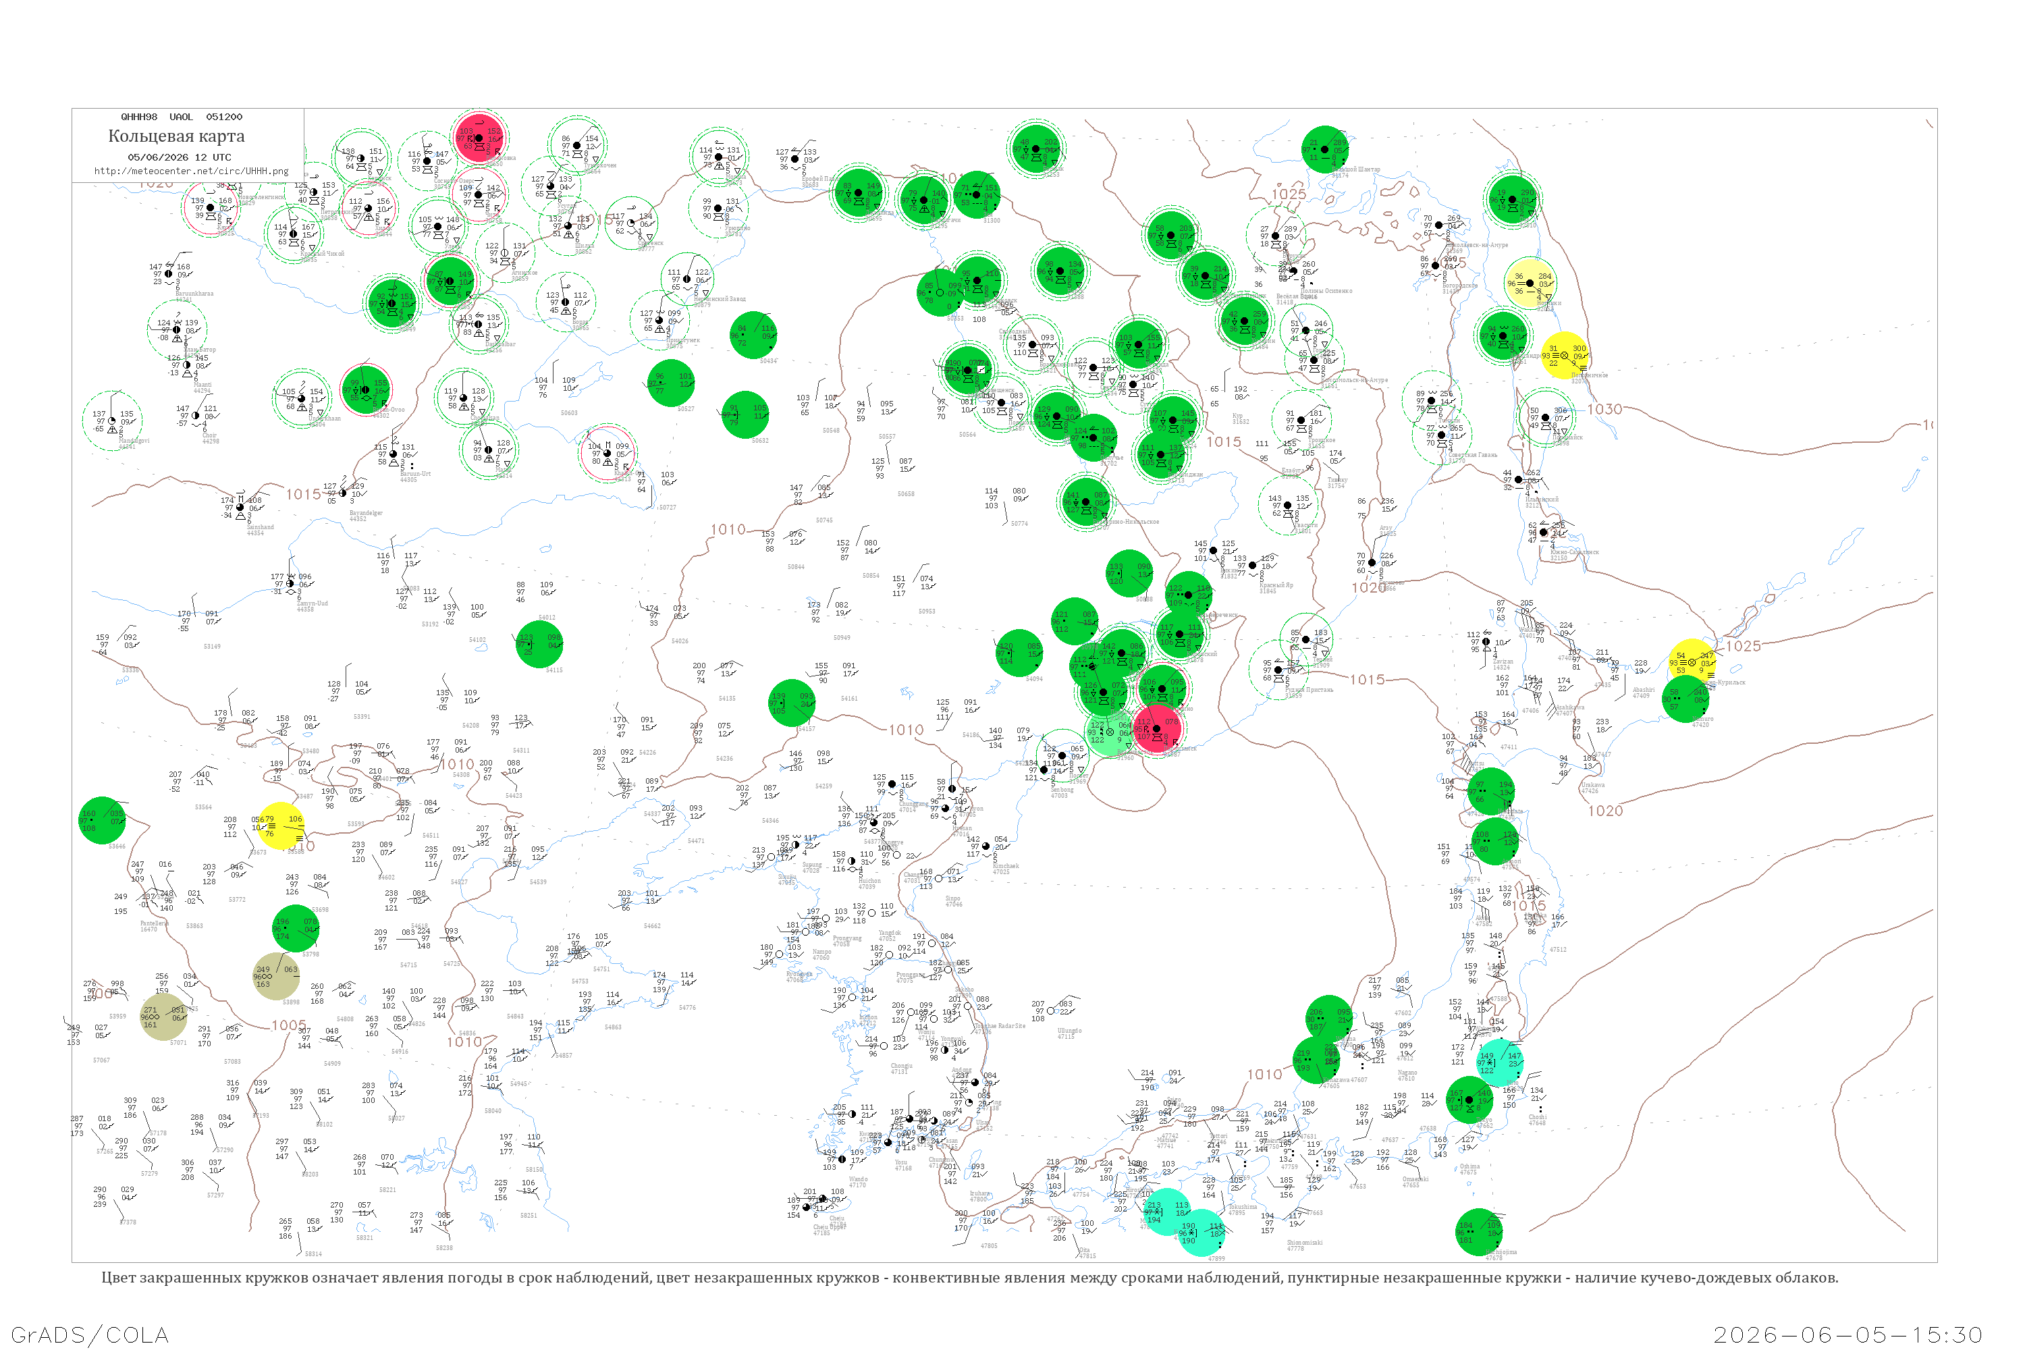Screen dimensions: 2025x1350
Task: Click the Senbong station label
Action: coord(1062,790)
